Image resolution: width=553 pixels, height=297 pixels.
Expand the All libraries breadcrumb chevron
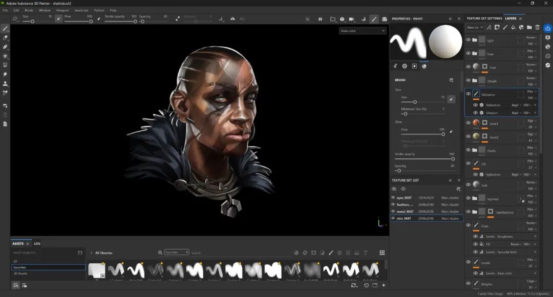click(91, 253)
